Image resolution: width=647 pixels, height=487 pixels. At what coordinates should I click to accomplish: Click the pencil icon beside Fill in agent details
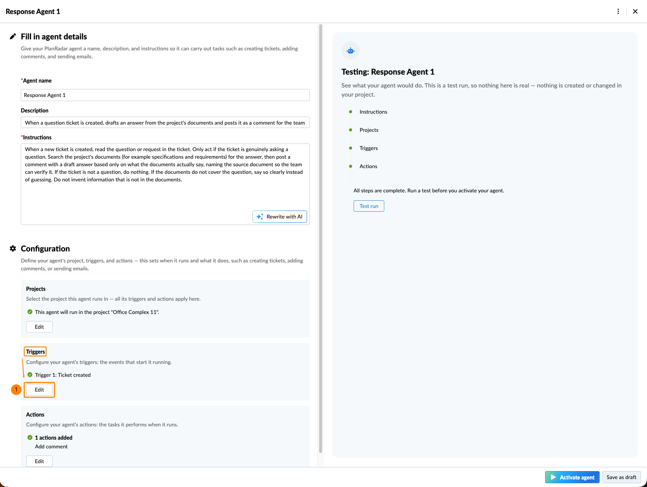coord(13,36)
